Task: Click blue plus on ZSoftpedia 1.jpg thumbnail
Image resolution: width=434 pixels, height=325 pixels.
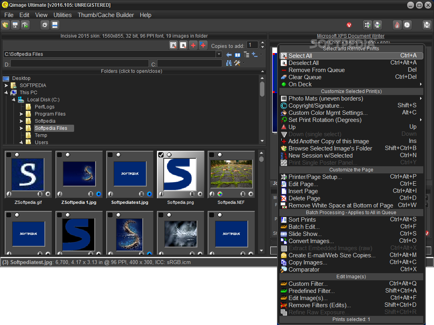Action: pos(99,194)
